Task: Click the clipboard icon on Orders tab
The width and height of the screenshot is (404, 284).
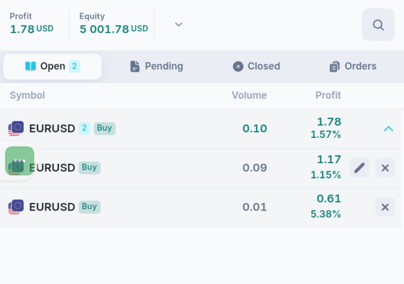Action: [x=335, y=66]
